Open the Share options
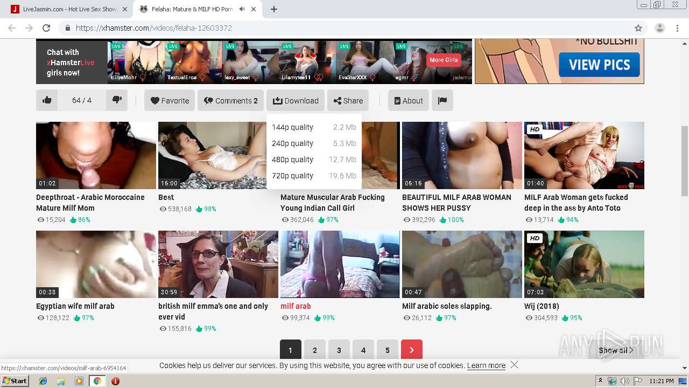Image resolution: width=689 pixels, height=388 pixels. (348, 100)
